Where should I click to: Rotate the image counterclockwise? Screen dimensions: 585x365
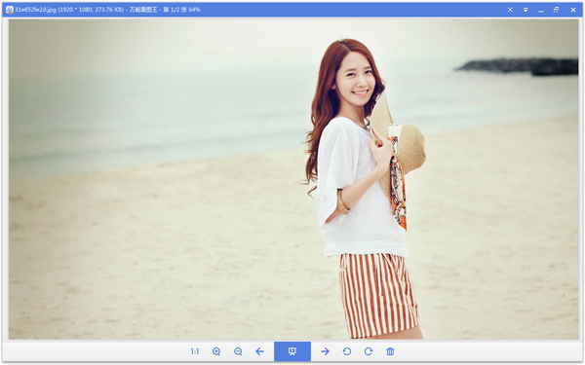point(347,351)
